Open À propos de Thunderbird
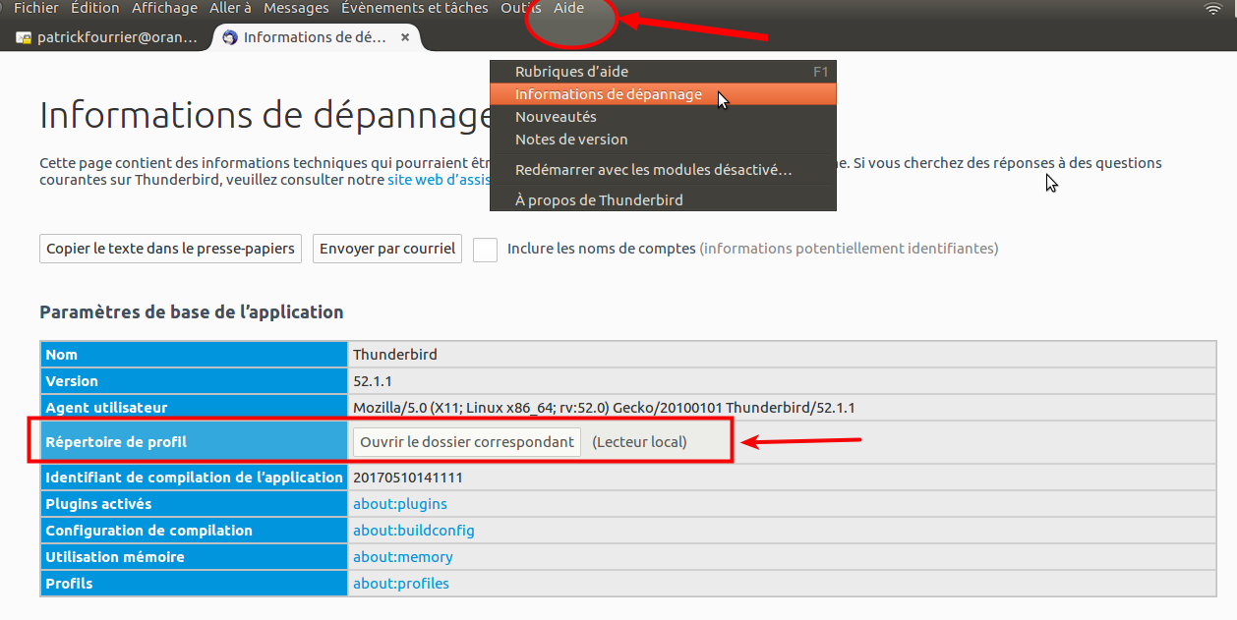This screenshot has height=620, width=1237. coord(599,200)
